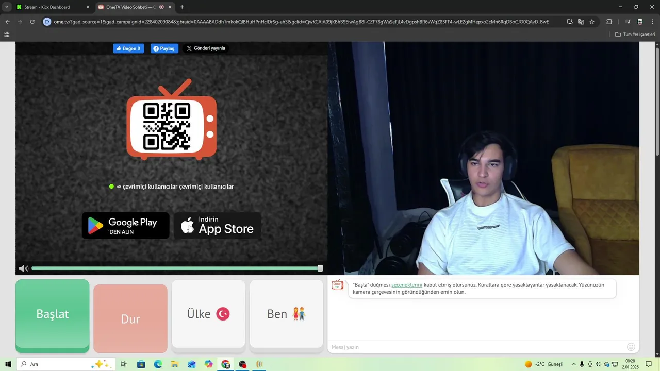Viewport: 660px width, 371px height.
Task: Go back to previous page
Action: pyautogui.click(x=7, y=22)
